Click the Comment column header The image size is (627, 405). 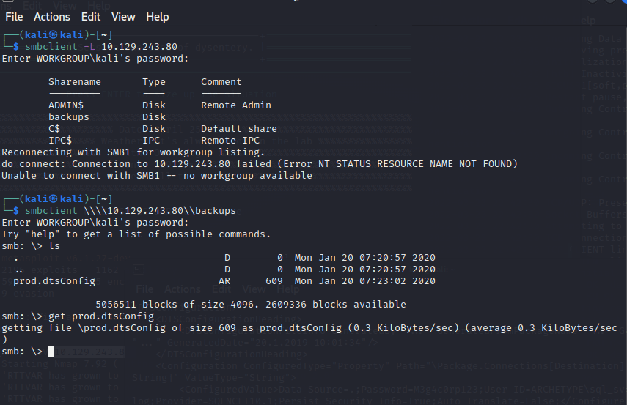pos(221,82)
